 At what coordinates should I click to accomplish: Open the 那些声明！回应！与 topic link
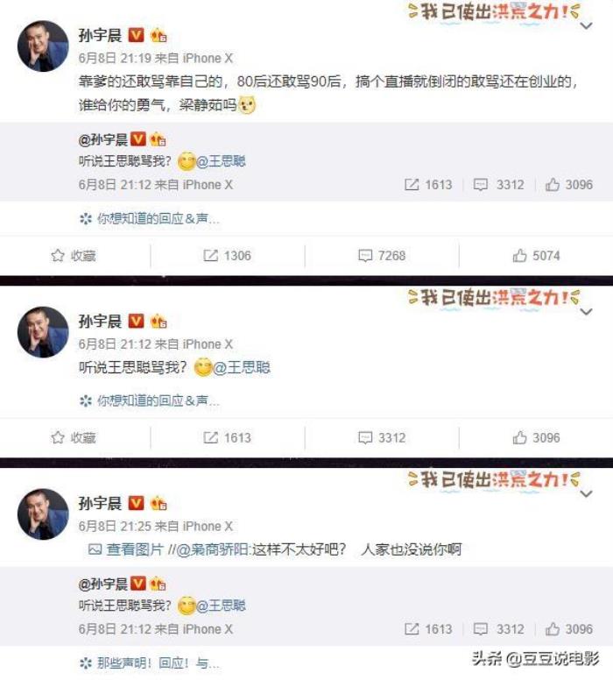[150, 663]
